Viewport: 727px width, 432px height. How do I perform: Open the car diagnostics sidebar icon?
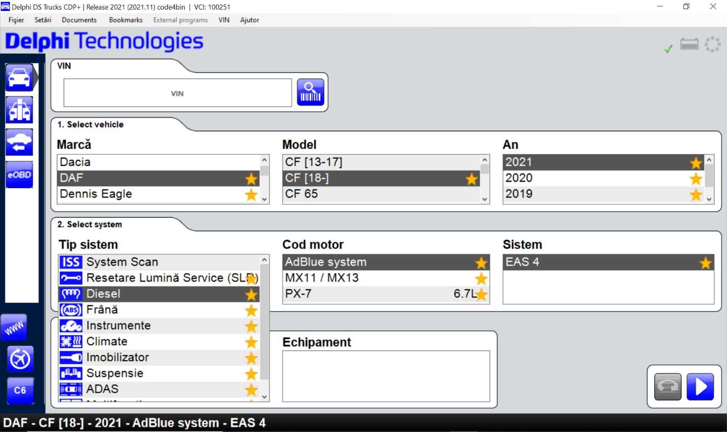[20, 77]
